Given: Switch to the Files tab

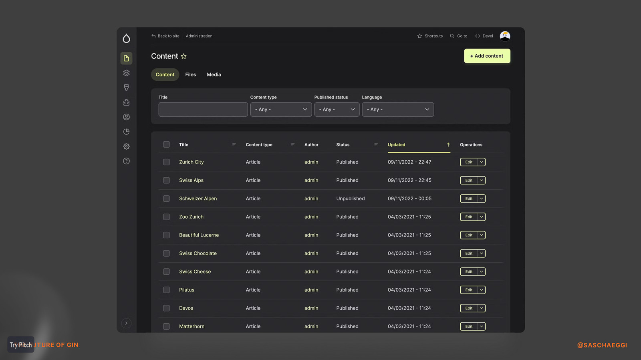Looking at the screenshot, I should click(x=191, y=75).
